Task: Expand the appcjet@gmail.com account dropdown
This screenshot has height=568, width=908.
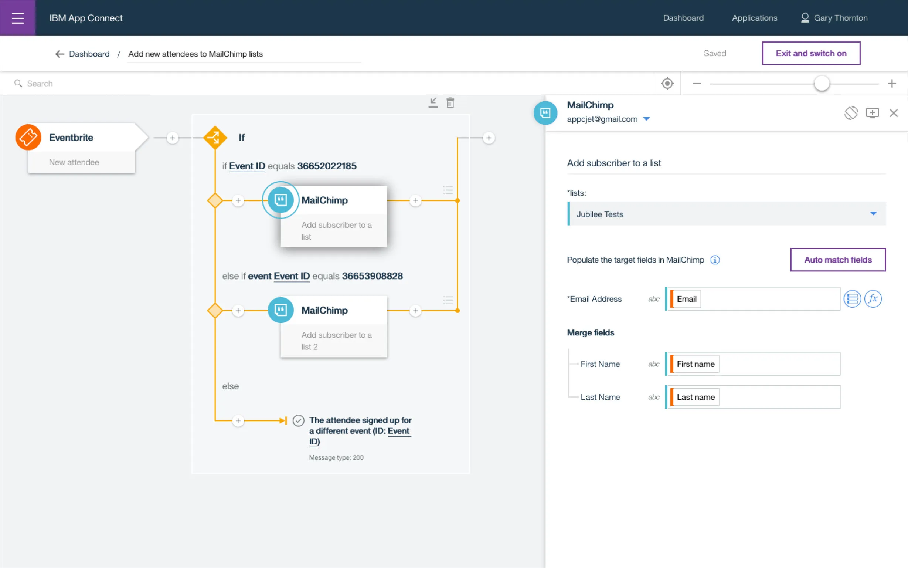Action: 646,119
